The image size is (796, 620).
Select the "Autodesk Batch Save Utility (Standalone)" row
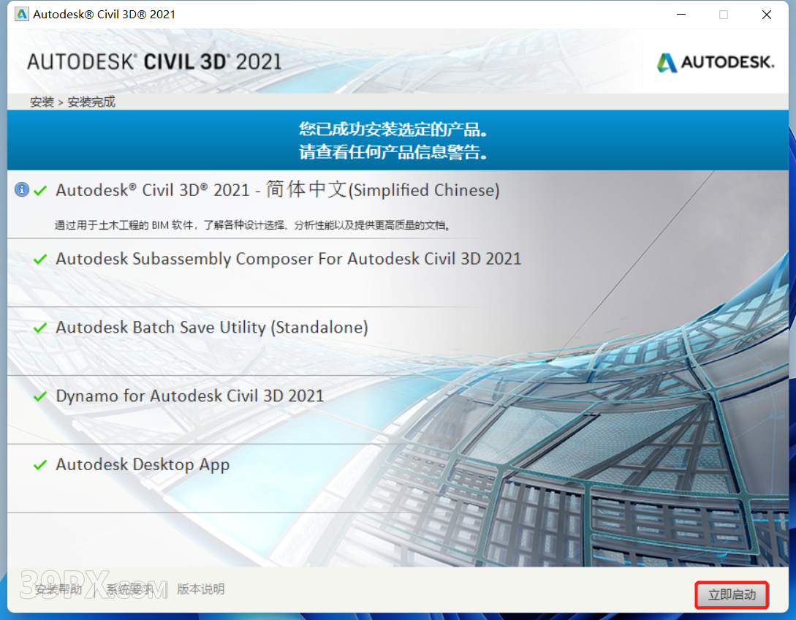[398, 341]
